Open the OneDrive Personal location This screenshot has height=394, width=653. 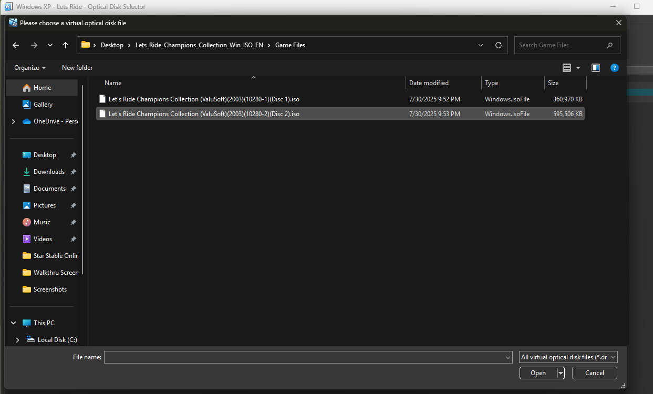[x=50, y=121]
